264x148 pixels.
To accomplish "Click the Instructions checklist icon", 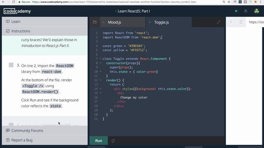I will click(x=7, y=31).
